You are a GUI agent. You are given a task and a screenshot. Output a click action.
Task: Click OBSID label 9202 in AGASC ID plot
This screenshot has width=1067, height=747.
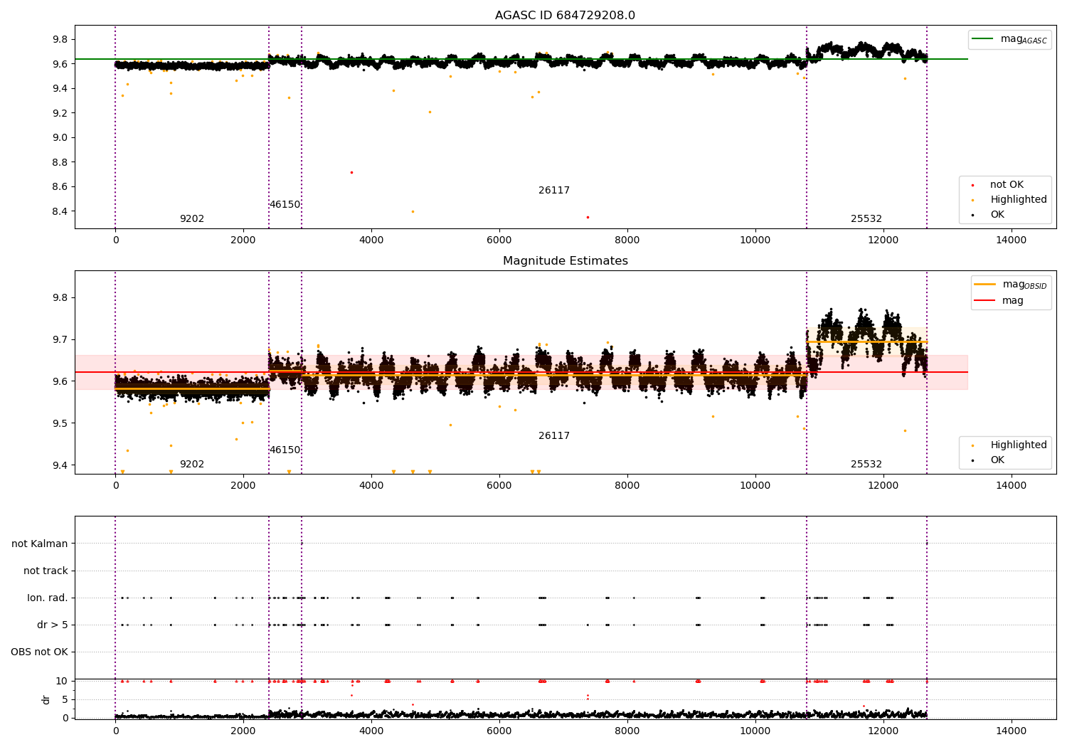pos(192,219)
